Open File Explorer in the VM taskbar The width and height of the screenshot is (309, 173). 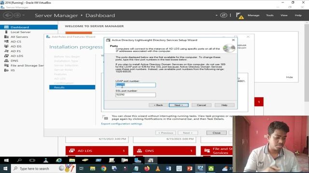(72, 160)
